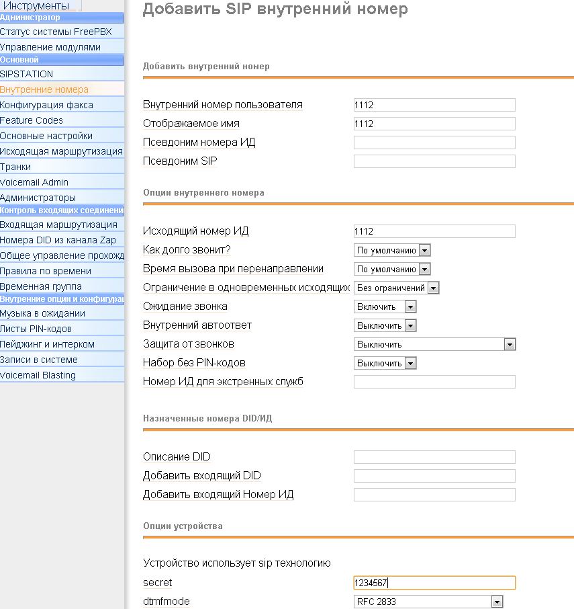Viewport: 574px width, 609px height.
Task: Click Добавить входящий Номер ИД field
Action: click(x=434, y=495)
